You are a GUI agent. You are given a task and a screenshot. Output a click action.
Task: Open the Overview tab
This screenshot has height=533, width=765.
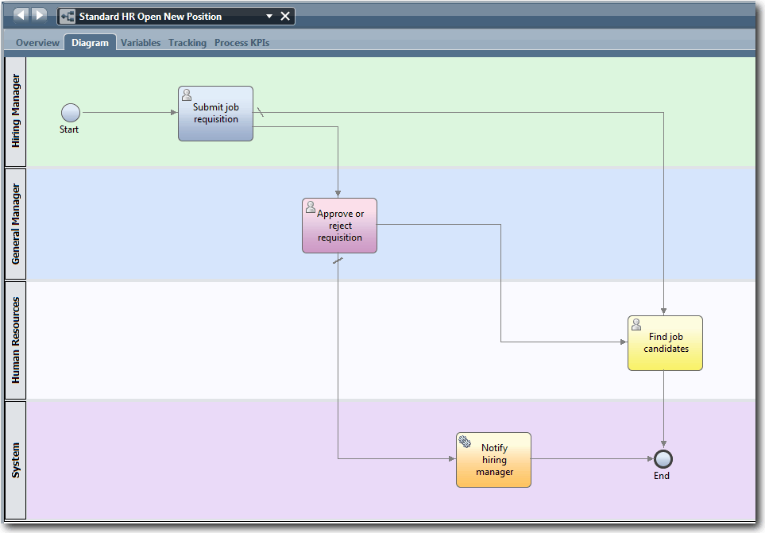37,43
